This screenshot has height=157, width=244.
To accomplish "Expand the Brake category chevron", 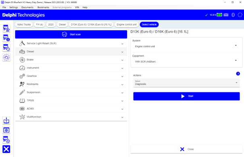I will [x=122, y=60].
